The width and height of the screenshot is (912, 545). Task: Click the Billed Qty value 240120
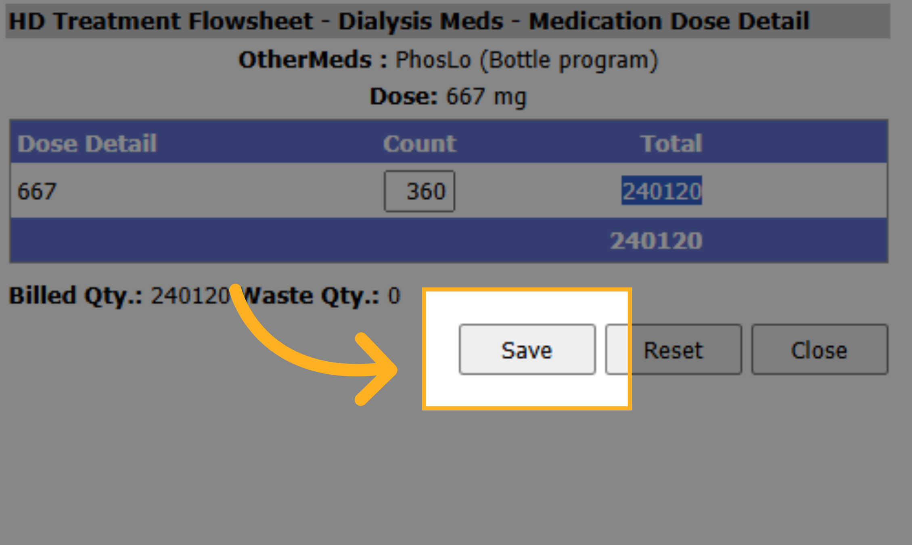(x=190, y=296)
